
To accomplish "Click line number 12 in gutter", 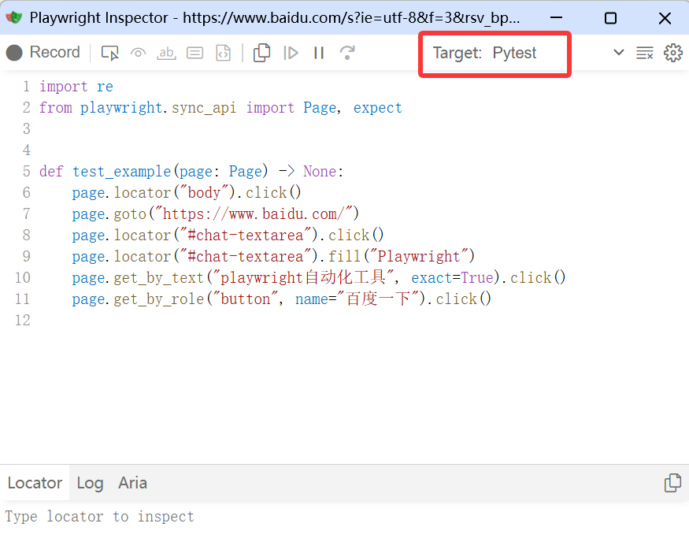I will tap(22, 320).
